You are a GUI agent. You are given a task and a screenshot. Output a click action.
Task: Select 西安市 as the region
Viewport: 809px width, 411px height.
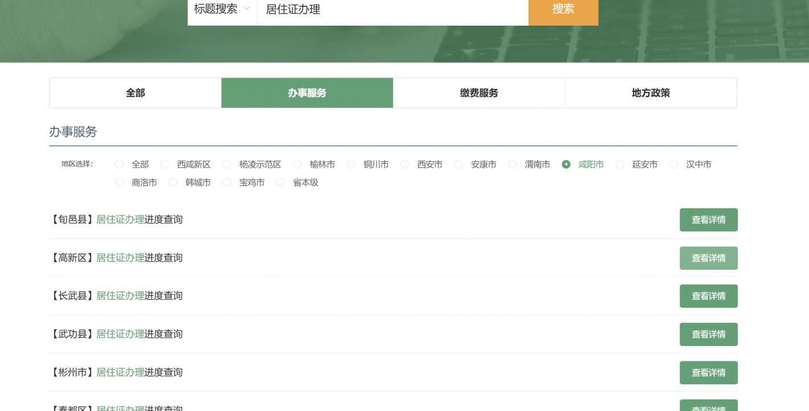coord(405,165)
